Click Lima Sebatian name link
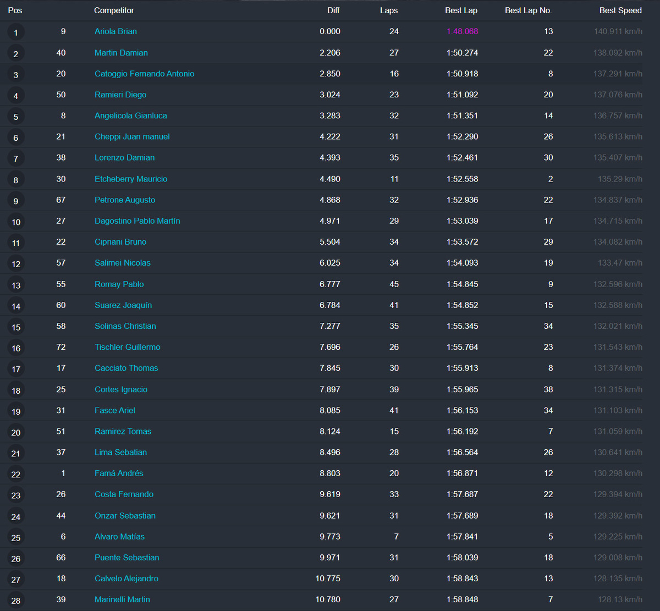This screenshot has height=611, width=660. click(120, 452)
